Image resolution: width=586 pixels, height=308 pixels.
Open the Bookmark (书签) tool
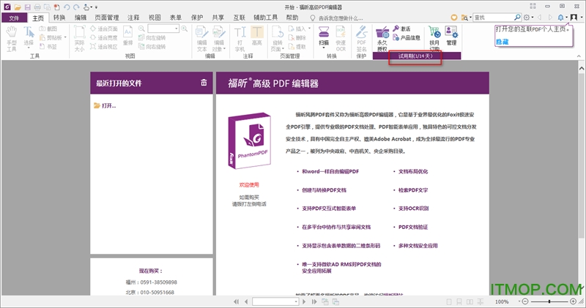pyautogui.click(x=48, y=47)
